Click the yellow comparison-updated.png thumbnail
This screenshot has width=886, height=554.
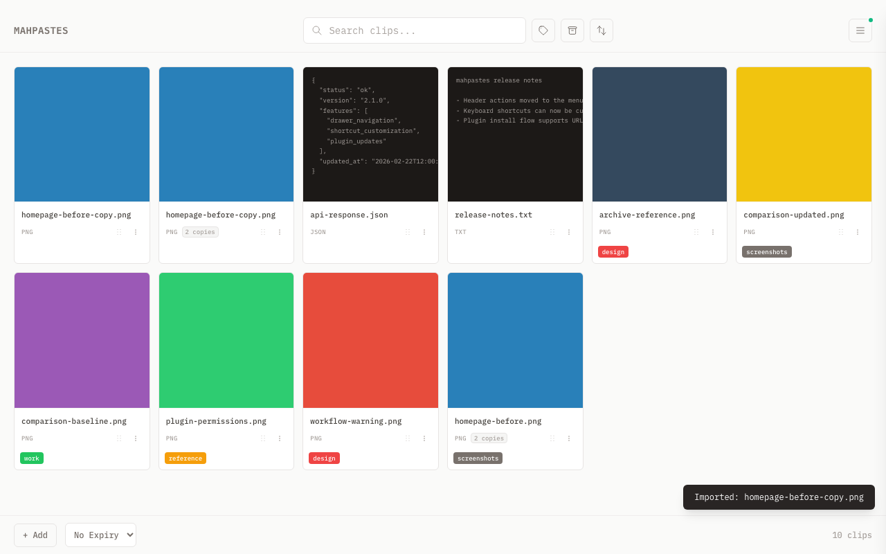tap(804, 134)
